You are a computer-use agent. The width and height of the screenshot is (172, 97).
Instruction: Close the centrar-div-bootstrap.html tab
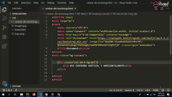point(75,9)
